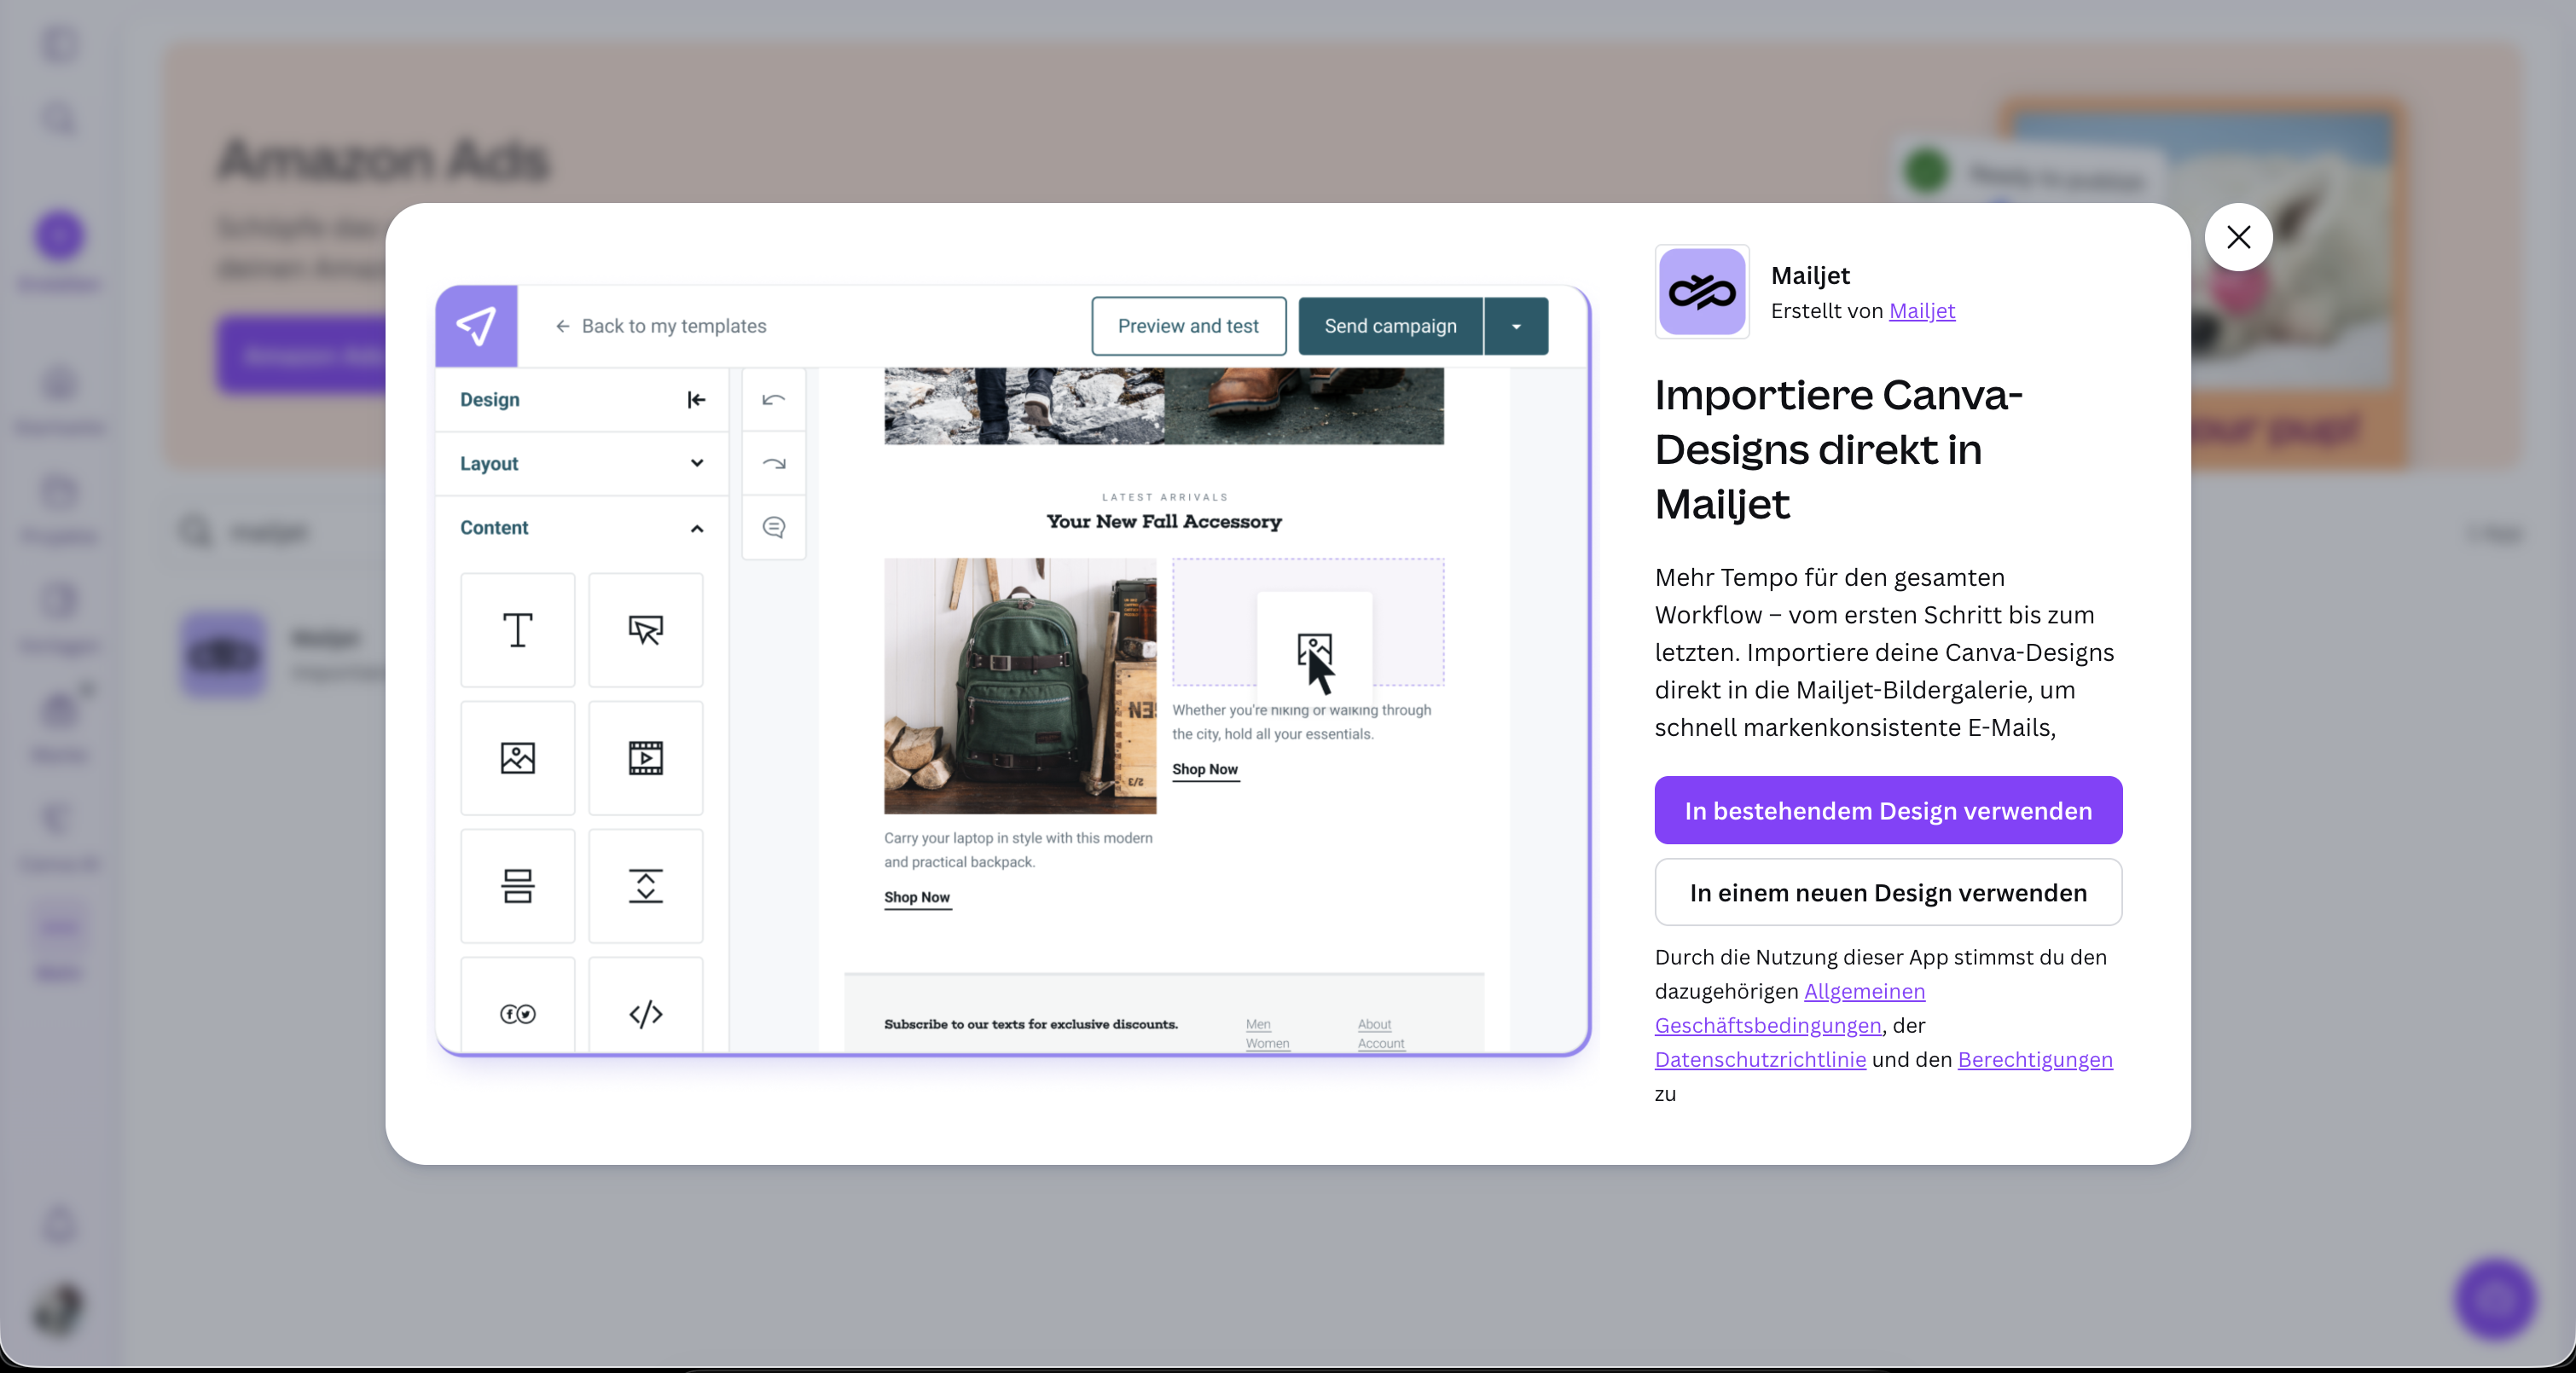The width and height of the screenshot is (2576, 1373).
Task: Collapse the Design panel via arrow icon
Action: [697, 400]
